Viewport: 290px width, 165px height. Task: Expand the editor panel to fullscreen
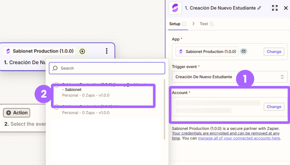tap(275, 8)
